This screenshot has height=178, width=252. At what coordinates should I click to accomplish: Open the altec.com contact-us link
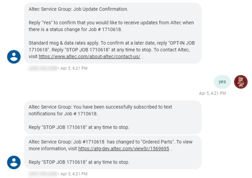tap(89, 57)
